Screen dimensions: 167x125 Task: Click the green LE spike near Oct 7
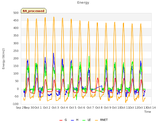(x=89, y=57)
